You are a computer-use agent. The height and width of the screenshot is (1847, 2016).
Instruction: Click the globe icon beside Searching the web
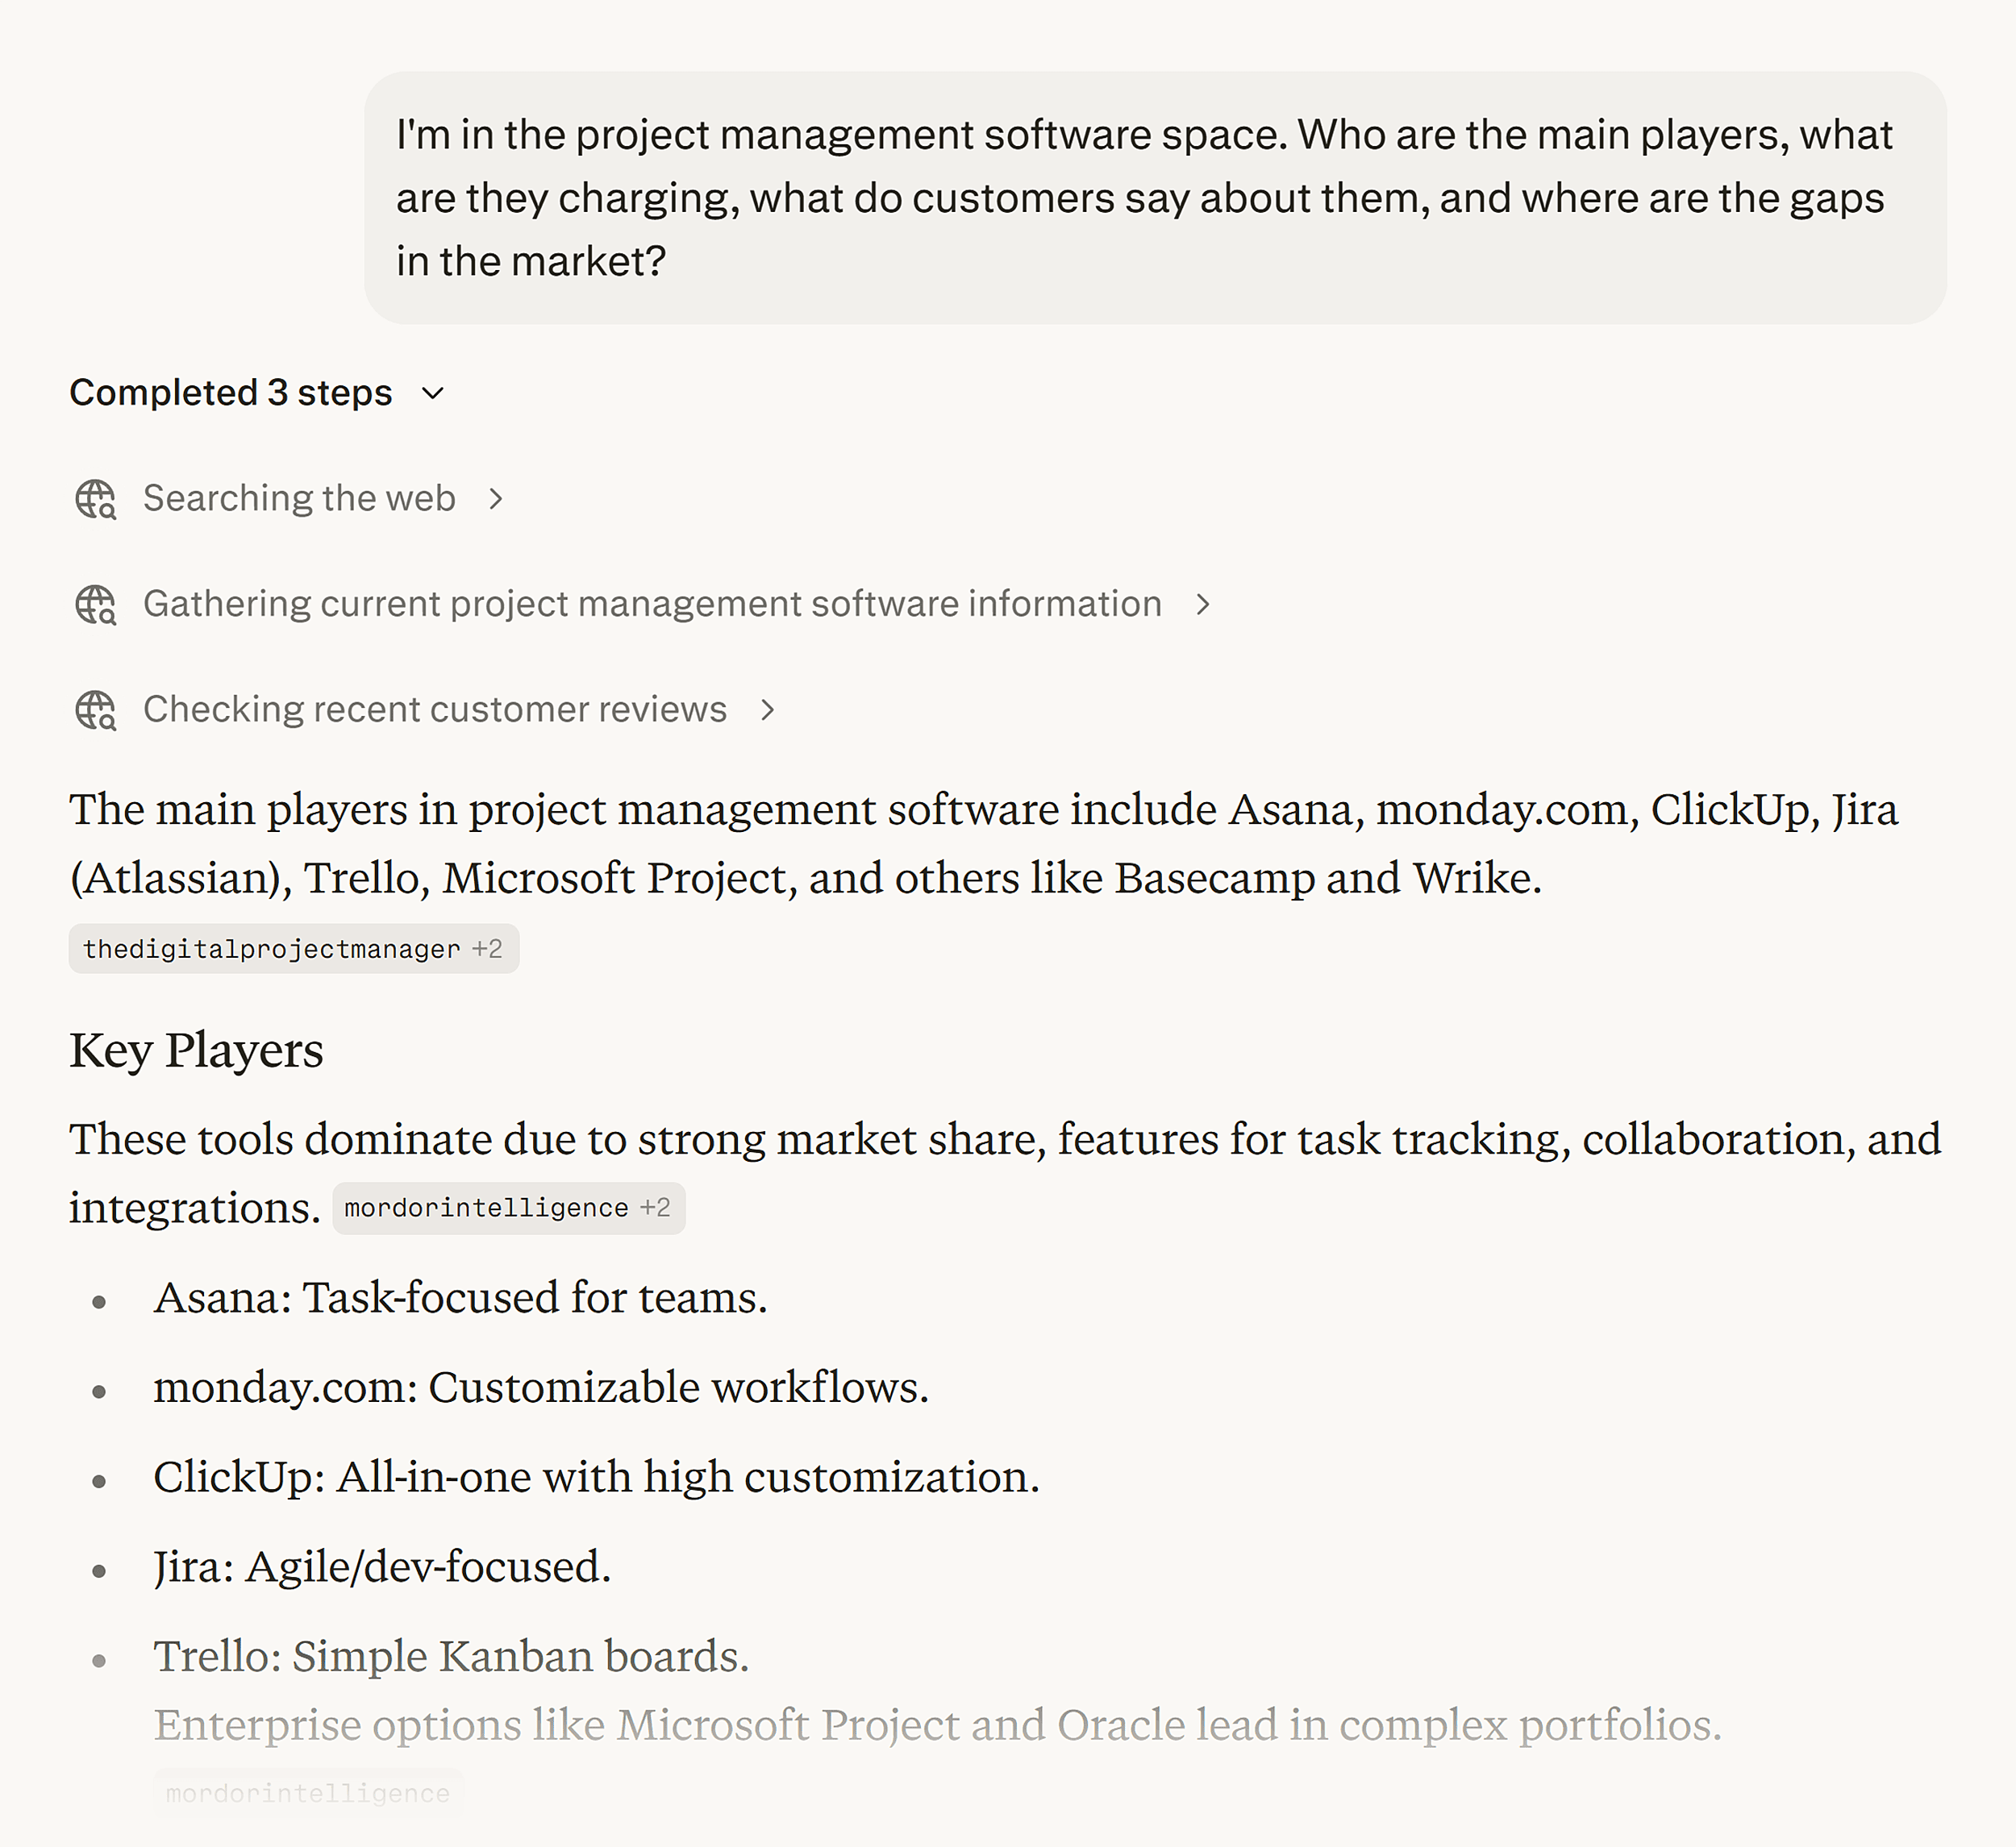pyautogui.click(x=96, y=499)
